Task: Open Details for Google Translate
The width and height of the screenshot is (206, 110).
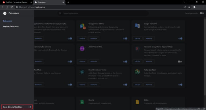Action: pos(137,39)
